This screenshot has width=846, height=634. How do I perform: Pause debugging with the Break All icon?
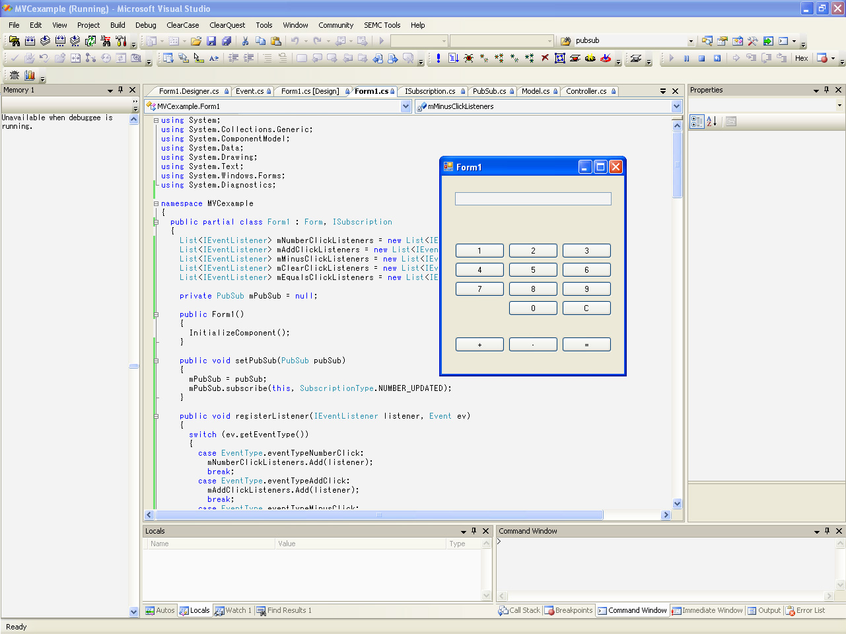[686, 58]
